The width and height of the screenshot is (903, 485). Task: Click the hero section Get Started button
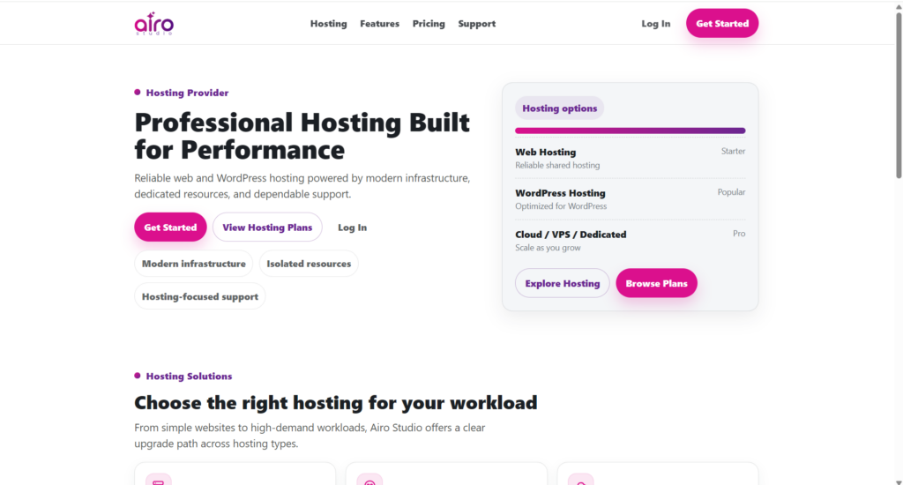[x=170, y=228]
